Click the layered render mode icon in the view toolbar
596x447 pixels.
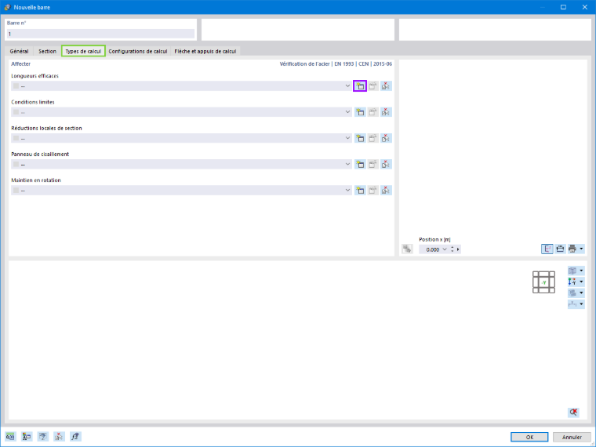572,293
